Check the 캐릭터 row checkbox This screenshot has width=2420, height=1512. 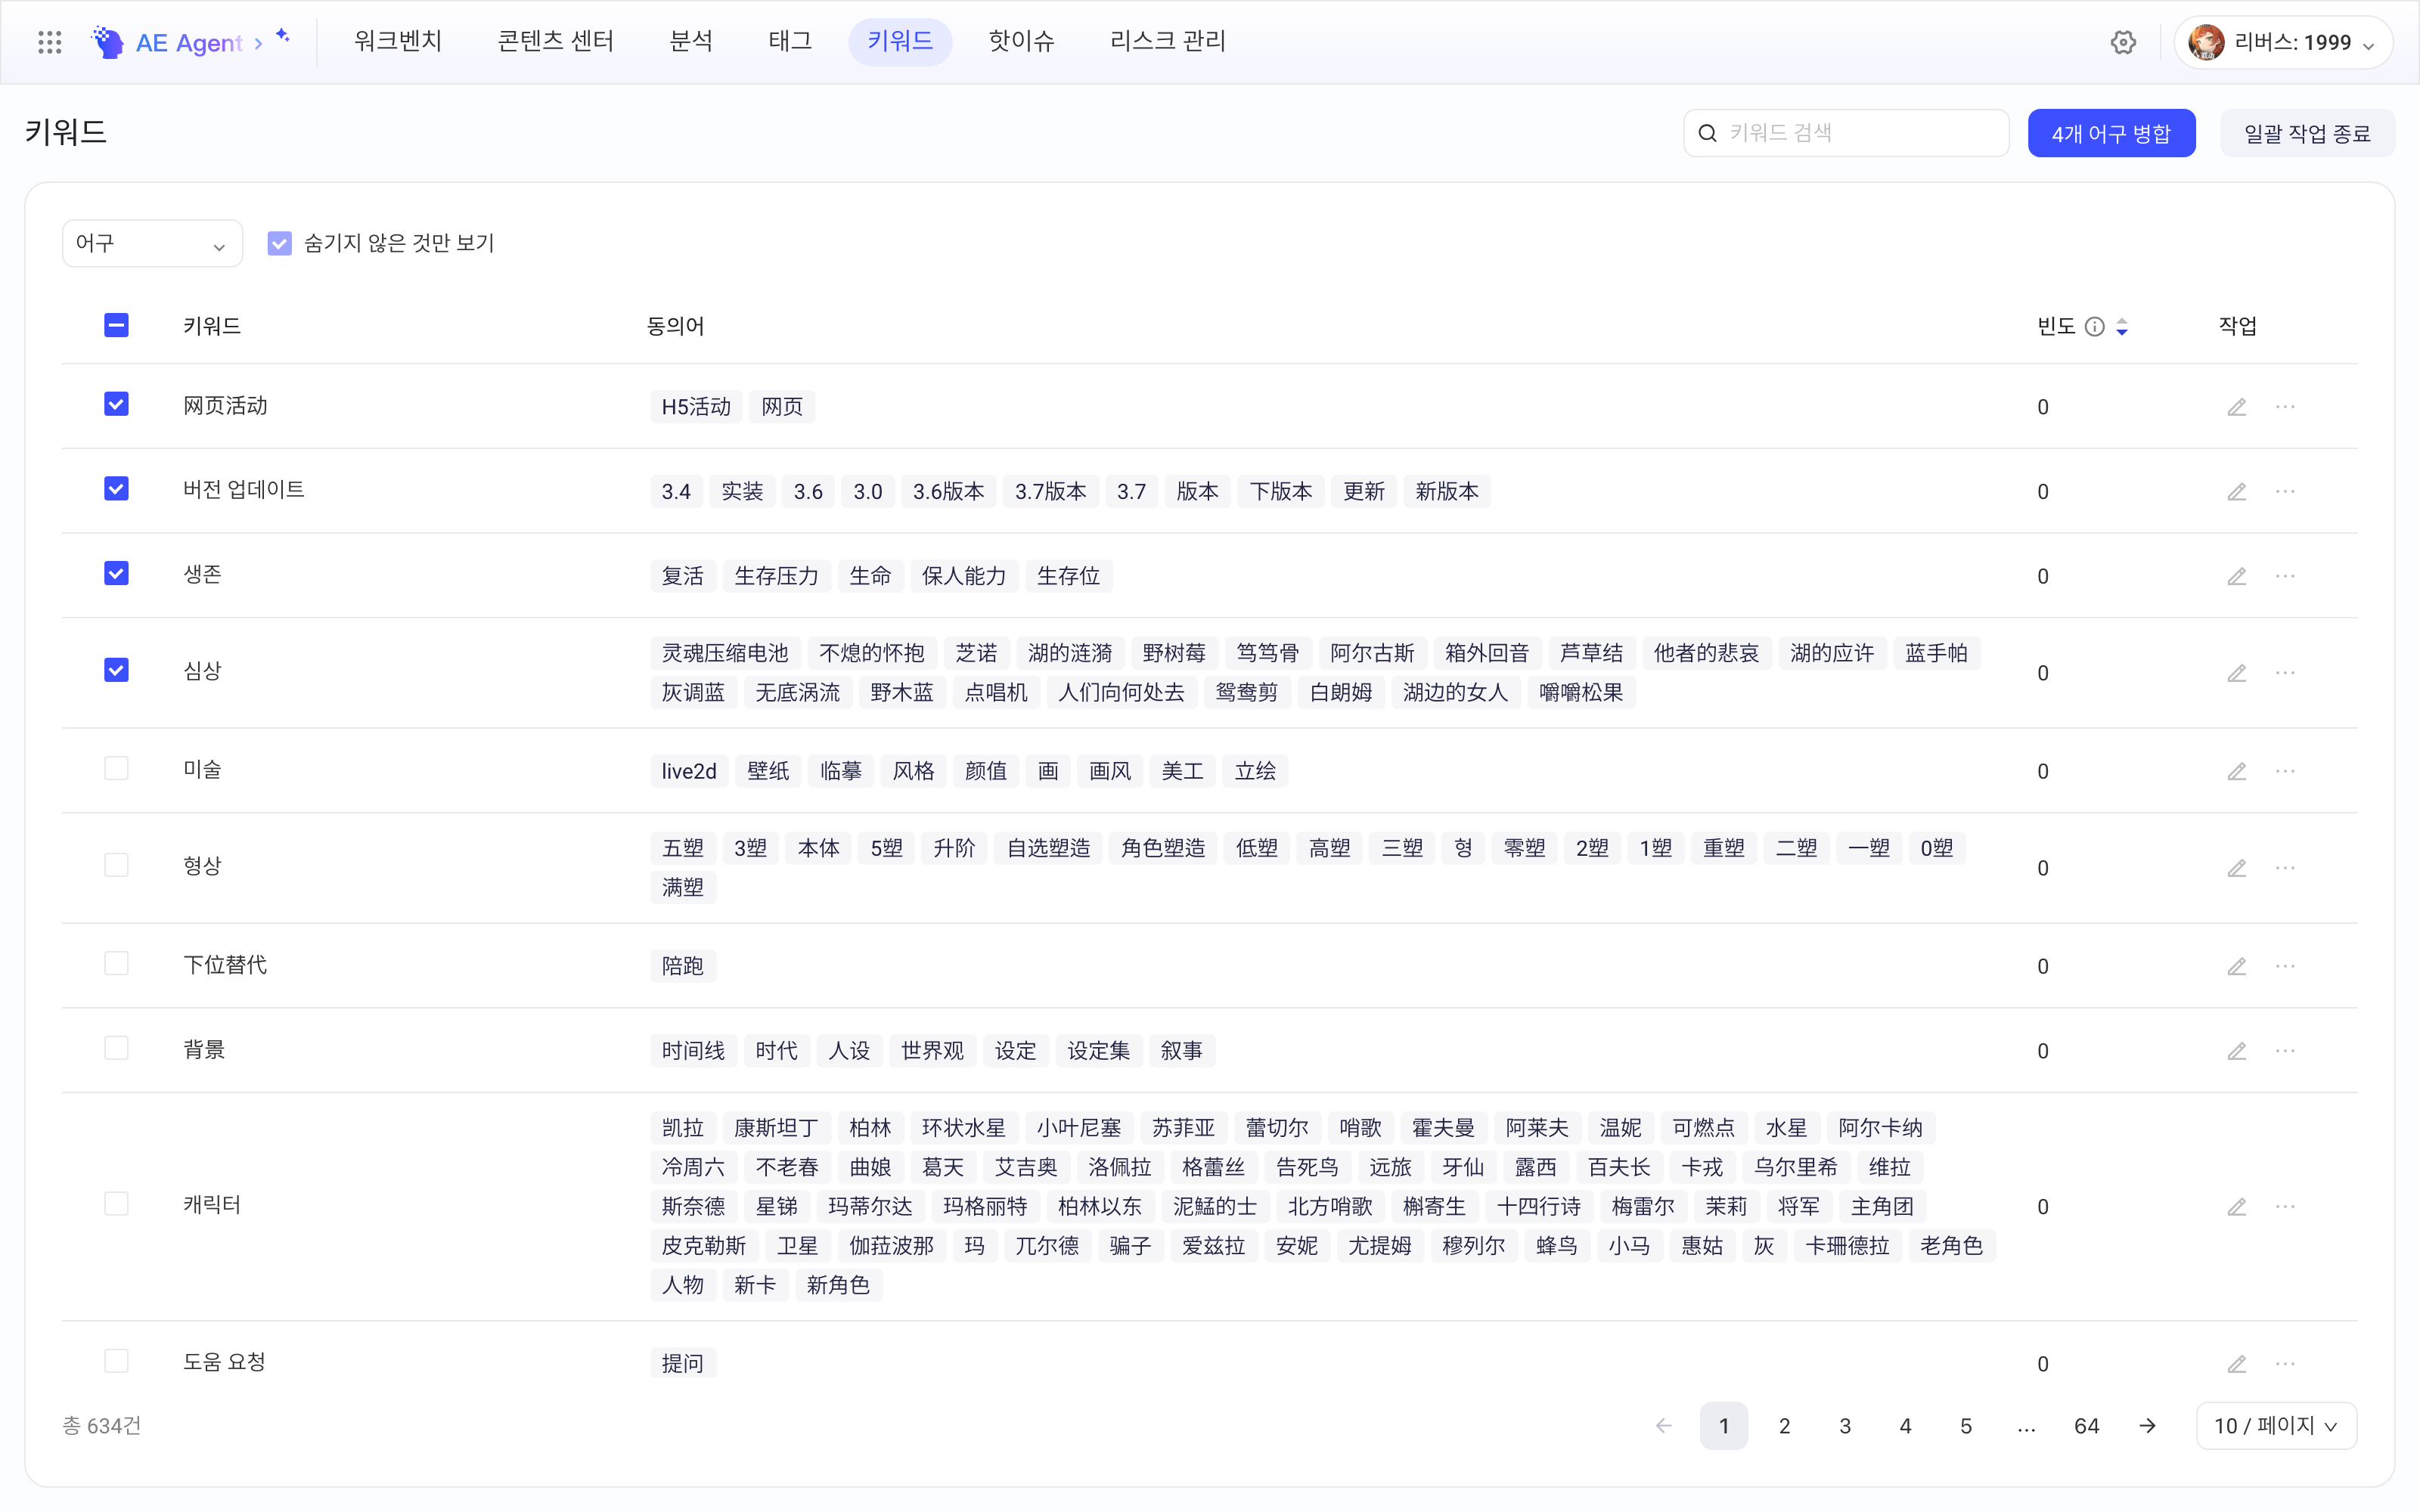pos(116,1204)
